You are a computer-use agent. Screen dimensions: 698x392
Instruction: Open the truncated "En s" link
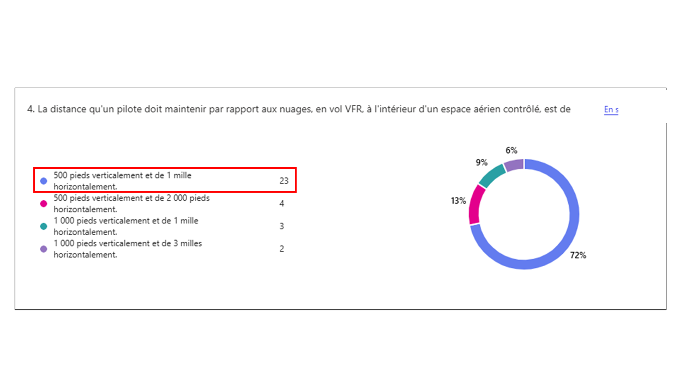point(611,109)
